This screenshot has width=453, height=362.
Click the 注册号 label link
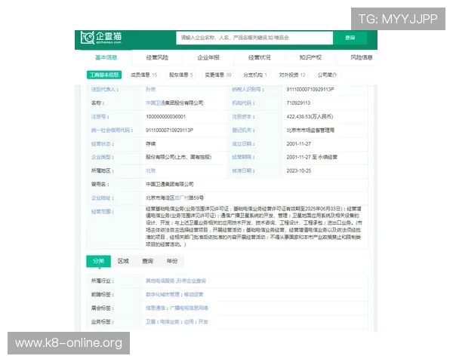point(100,117)
